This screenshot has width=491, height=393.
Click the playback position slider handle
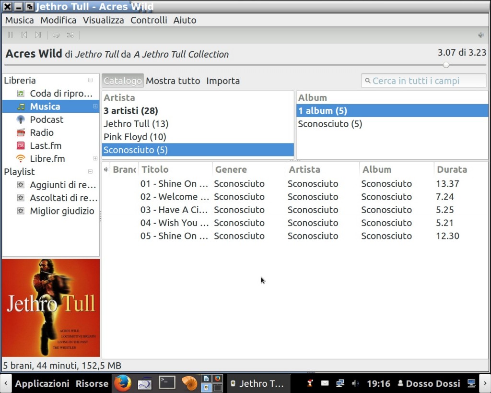coord(446,65)
